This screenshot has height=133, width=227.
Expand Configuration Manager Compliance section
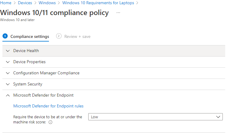tap(114, 73)
